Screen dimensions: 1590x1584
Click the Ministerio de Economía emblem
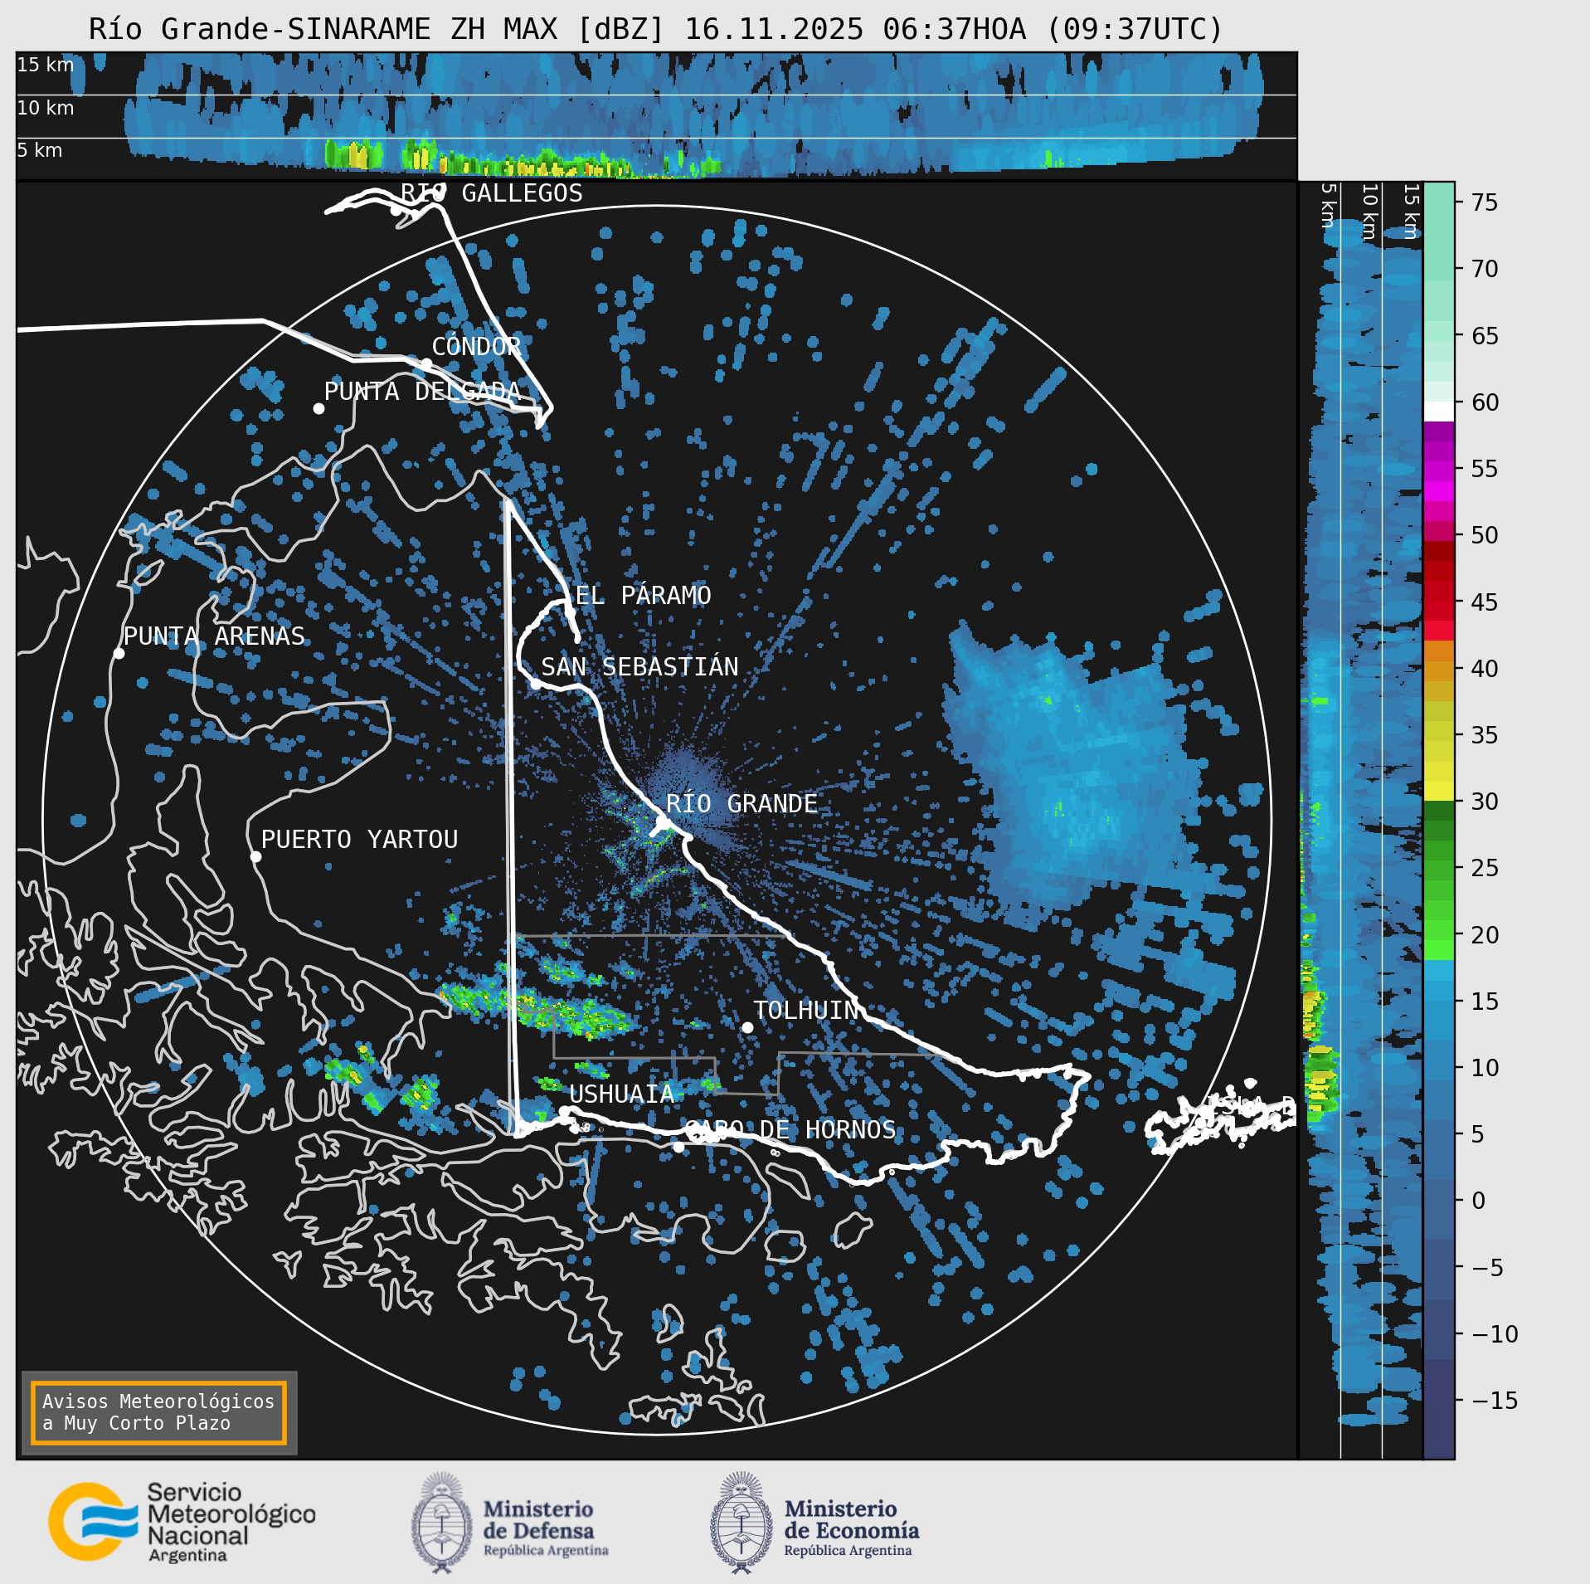click(742, 1522)
